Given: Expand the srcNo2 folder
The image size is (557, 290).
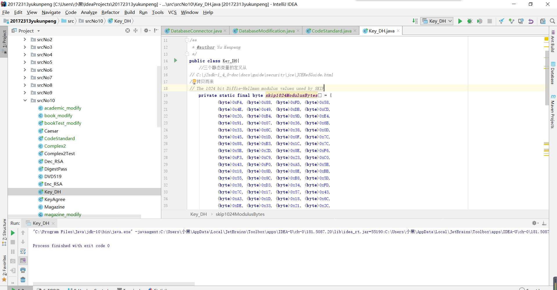Looking at the screenshot, I should (25, 39).
